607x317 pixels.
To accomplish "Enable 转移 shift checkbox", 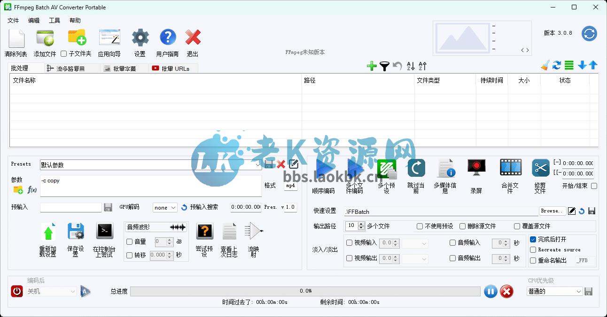I will click(130, 255).
